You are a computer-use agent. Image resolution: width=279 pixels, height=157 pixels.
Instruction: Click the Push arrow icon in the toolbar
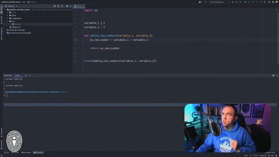point(257,2)
